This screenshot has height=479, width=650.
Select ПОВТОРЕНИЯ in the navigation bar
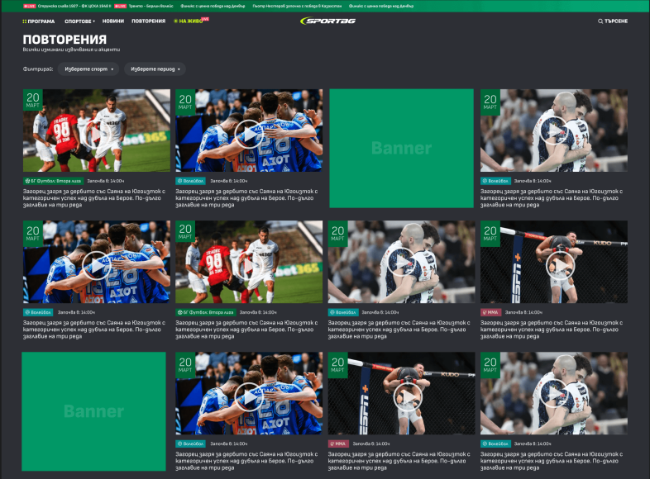coord(148,21)
